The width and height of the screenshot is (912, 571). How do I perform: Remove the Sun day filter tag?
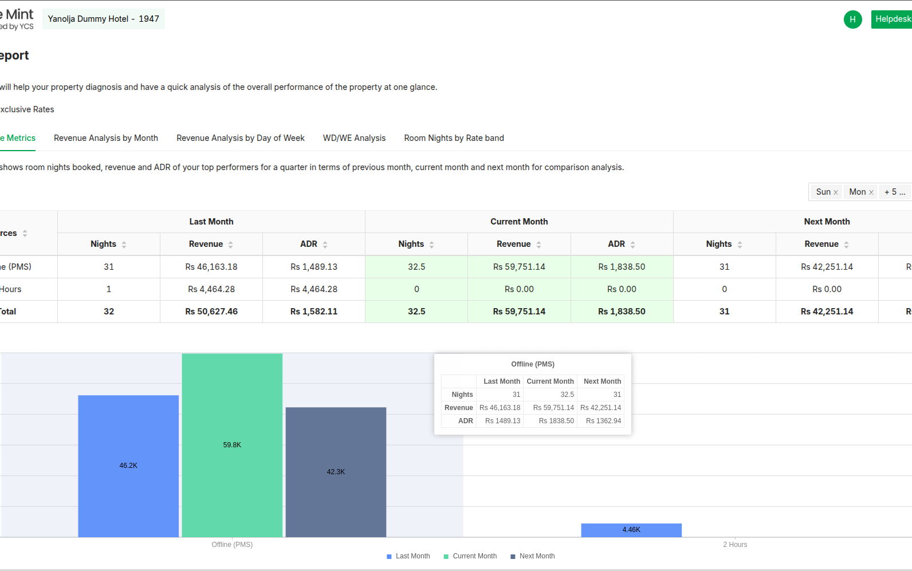836,192
